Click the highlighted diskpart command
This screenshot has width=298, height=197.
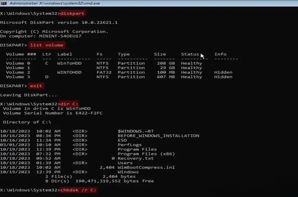coord(72,13)
